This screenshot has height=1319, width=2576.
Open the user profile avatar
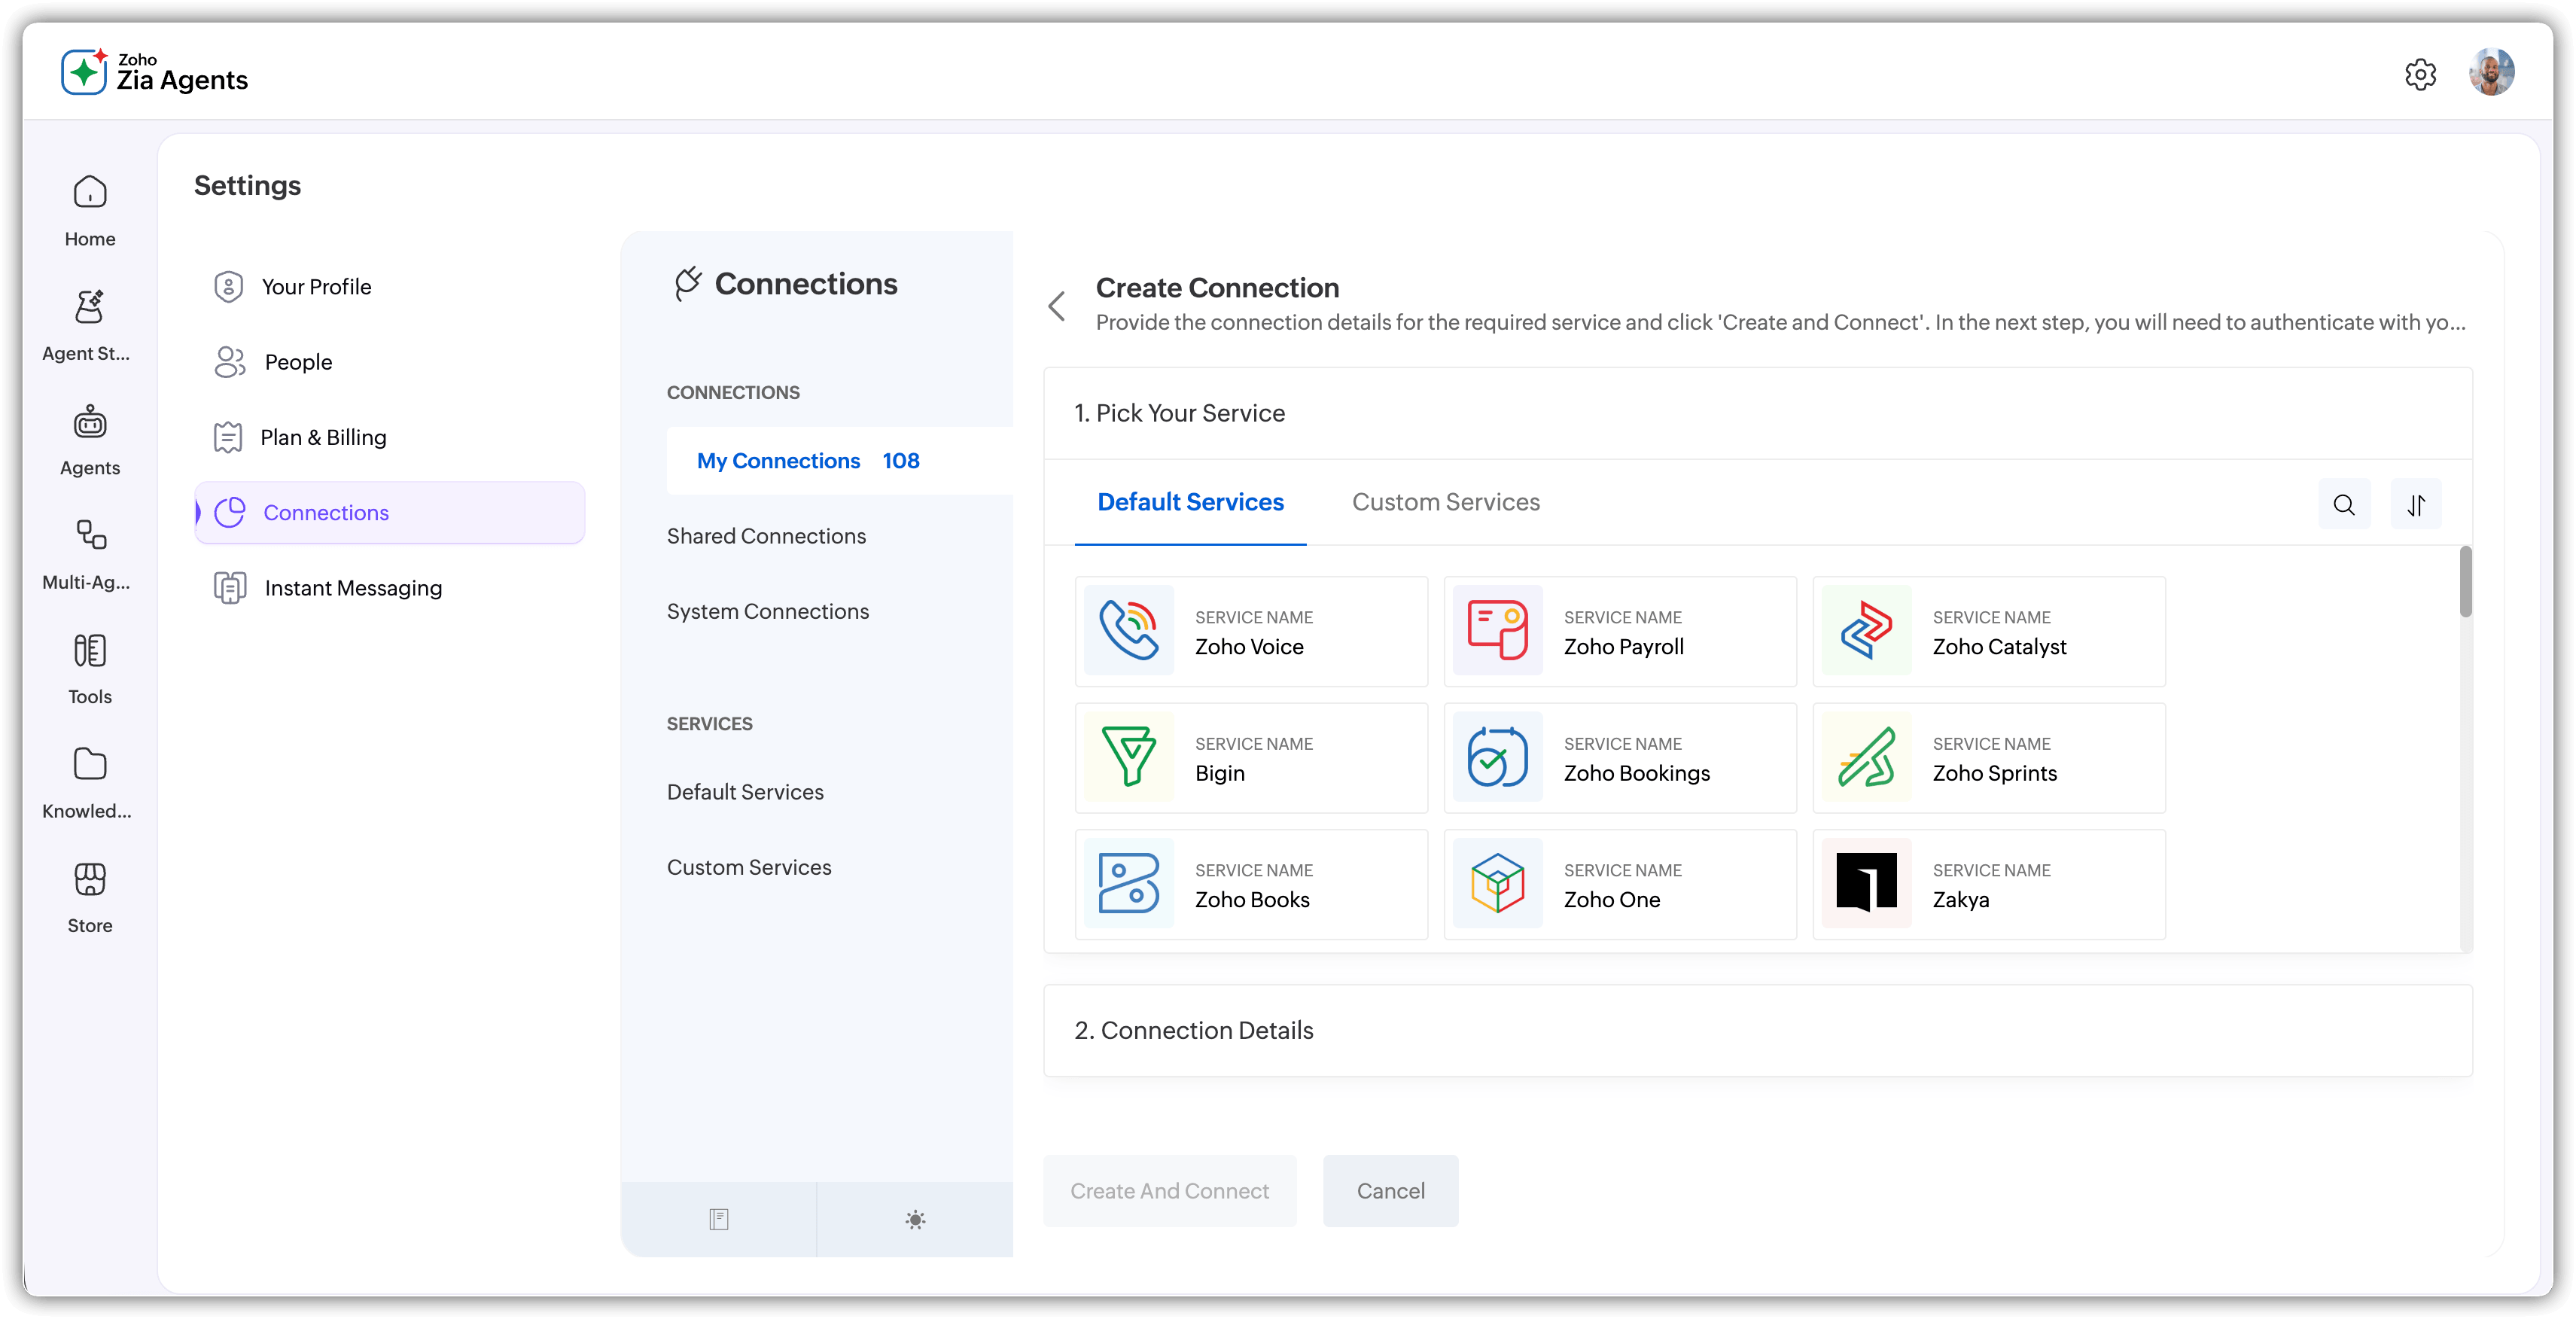[x=2491, y=72]
